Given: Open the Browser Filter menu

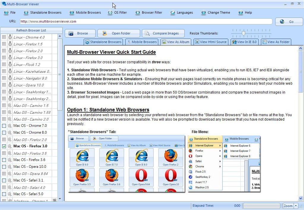Looking at the screenshot, I should [x=149, y=12].
